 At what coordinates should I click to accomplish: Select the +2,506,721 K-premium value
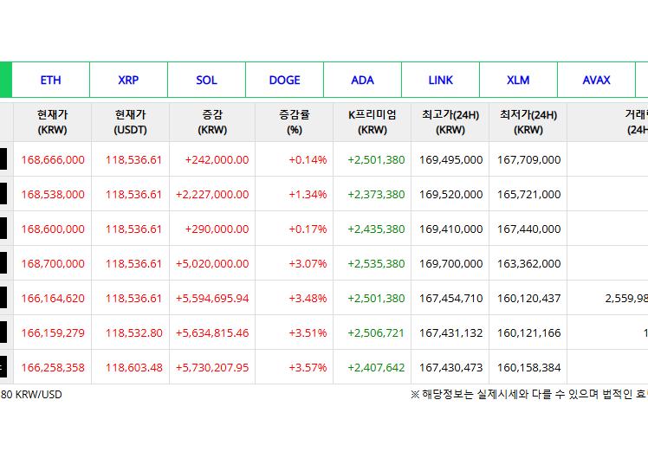[x=376, y=332]
